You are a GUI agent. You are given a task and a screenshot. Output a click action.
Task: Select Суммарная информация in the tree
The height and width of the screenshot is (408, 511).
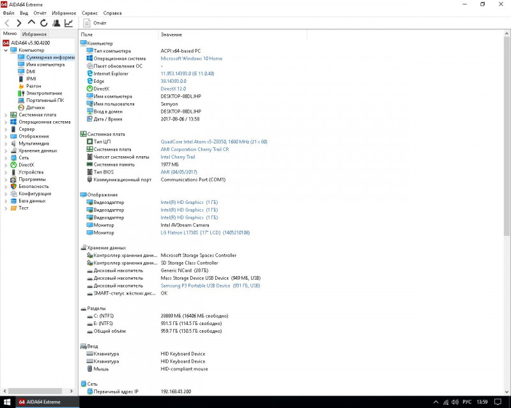pyautogui.click(x=50, y=57)
